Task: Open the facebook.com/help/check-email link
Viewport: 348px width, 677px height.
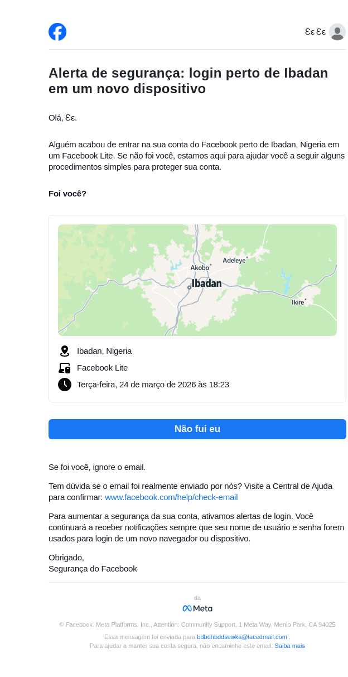Action: (171, 497)
